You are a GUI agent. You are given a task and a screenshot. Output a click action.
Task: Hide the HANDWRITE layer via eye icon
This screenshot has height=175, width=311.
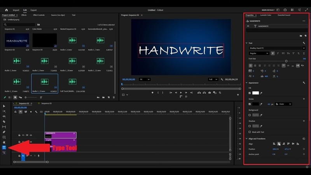248,26
